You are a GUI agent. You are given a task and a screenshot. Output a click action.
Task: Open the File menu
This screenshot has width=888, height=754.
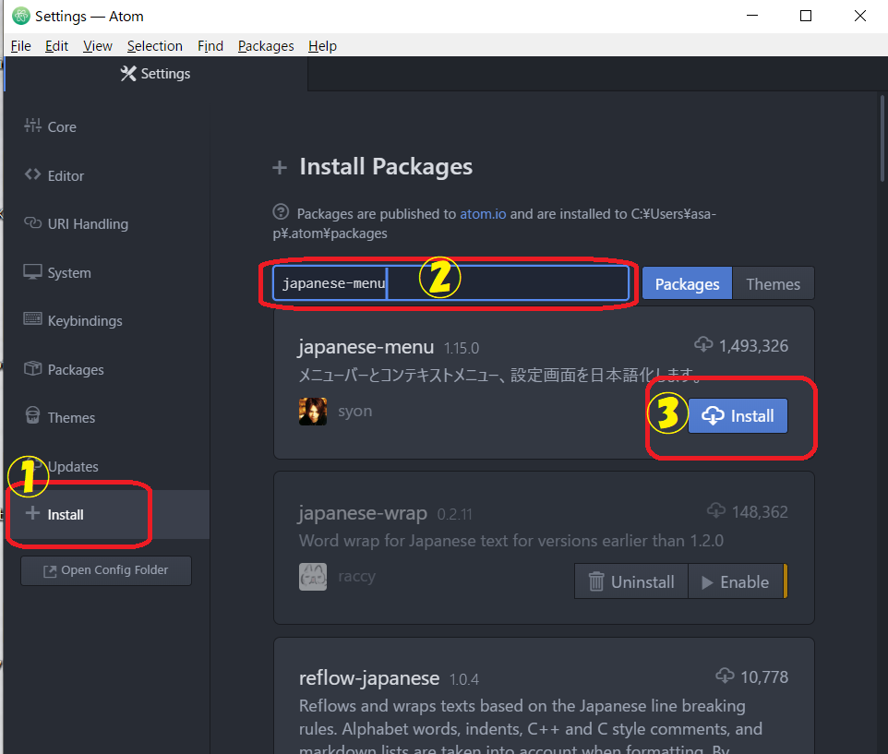click(x=20, y=46)
